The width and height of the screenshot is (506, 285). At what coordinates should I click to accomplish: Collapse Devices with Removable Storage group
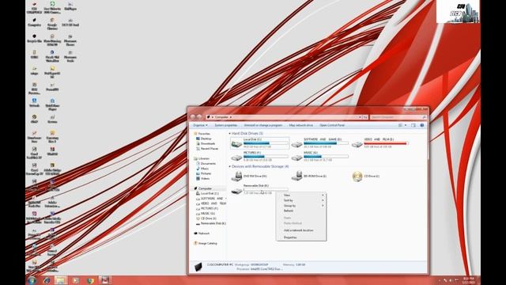pyautogui.click(x=230, y=166)
